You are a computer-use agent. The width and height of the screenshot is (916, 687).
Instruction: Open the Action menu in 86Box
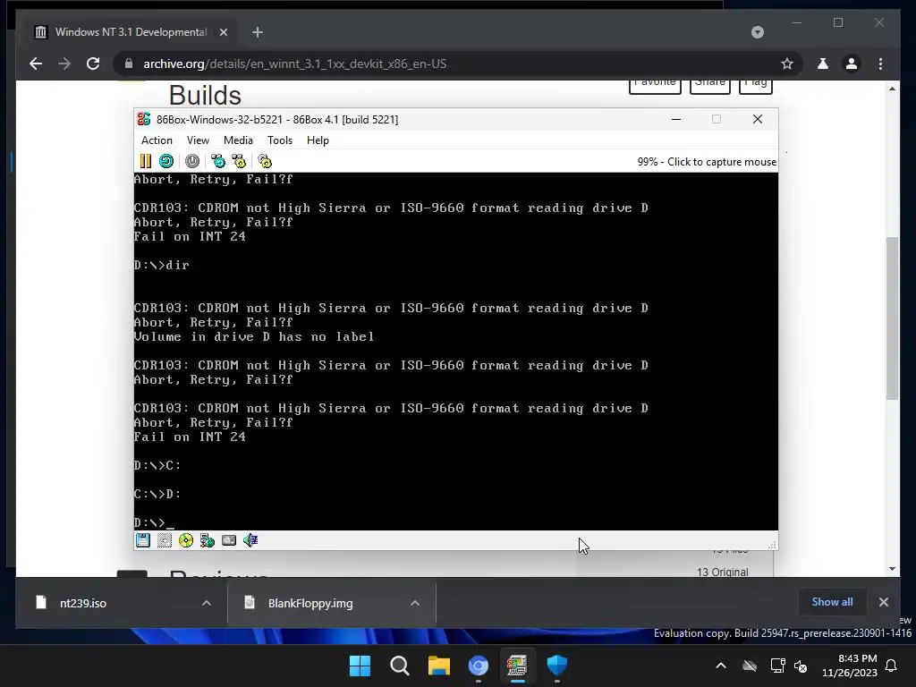coord(157,140)
